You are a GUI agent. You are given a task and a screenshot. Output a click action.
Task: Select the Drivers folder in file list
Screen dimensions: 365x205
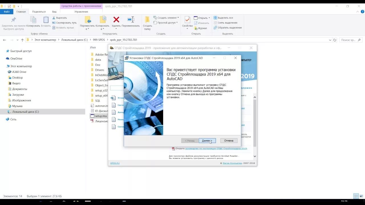(99, 70)
